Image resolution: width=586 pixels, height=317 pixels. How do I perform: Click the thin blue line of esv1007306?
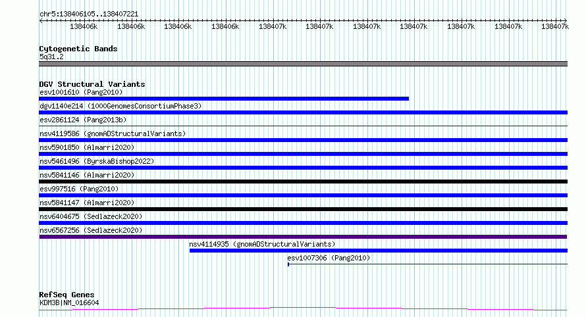pyautogui.click(x=427, y=264)
